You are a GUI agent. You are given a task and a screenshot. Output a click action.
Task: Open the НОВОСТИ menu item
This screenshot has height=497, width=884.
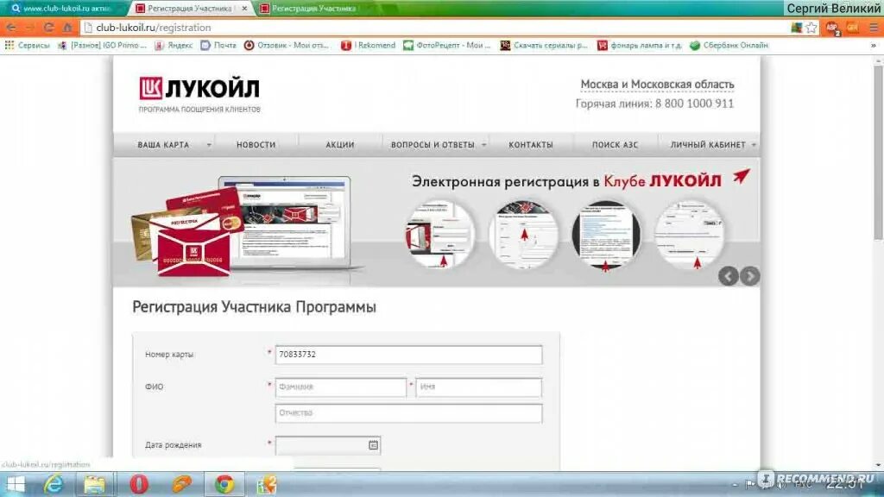click(256, 145)
